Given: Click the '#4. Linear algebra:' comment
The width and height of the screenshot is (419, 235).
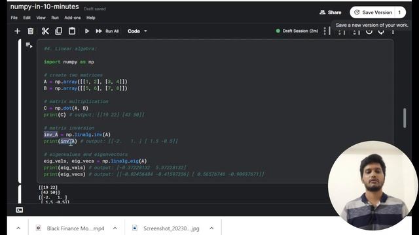Looking at the screenshot, I should tap(70, 49).
